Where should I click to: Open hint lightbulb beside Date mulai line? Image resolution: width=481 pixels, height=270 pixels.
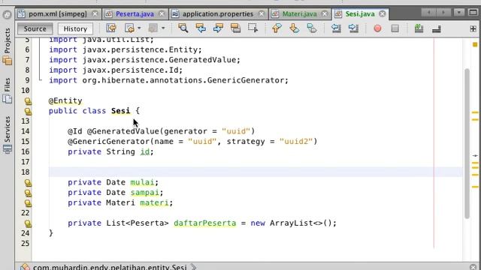tap(28, 183)
